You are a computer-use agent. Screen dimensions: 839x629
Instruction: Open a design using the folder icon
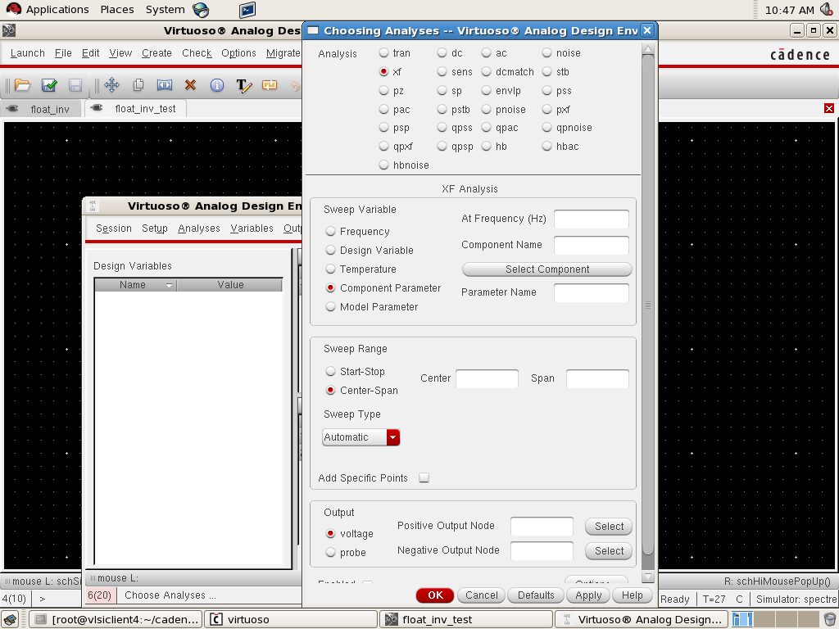coord(22,85)
